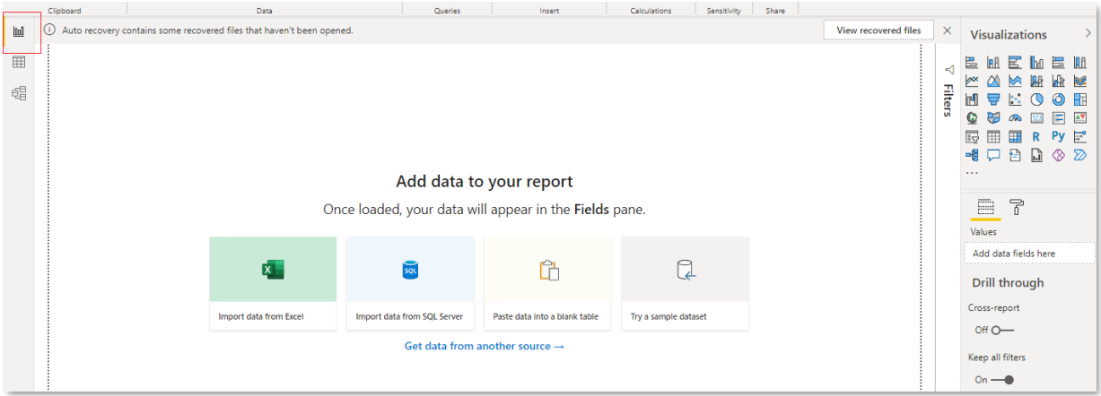
Task: Open Data view from left sidebar
Action: tap(19, 62)
